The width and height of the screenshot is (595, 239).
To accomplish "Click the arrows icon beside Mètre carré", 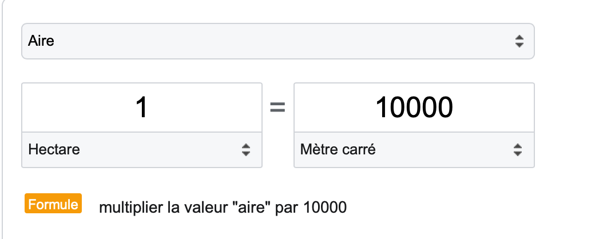I will [518, 150].
